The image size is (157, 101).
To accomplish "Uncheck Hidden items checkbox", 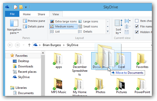I will tap(137, 32).
